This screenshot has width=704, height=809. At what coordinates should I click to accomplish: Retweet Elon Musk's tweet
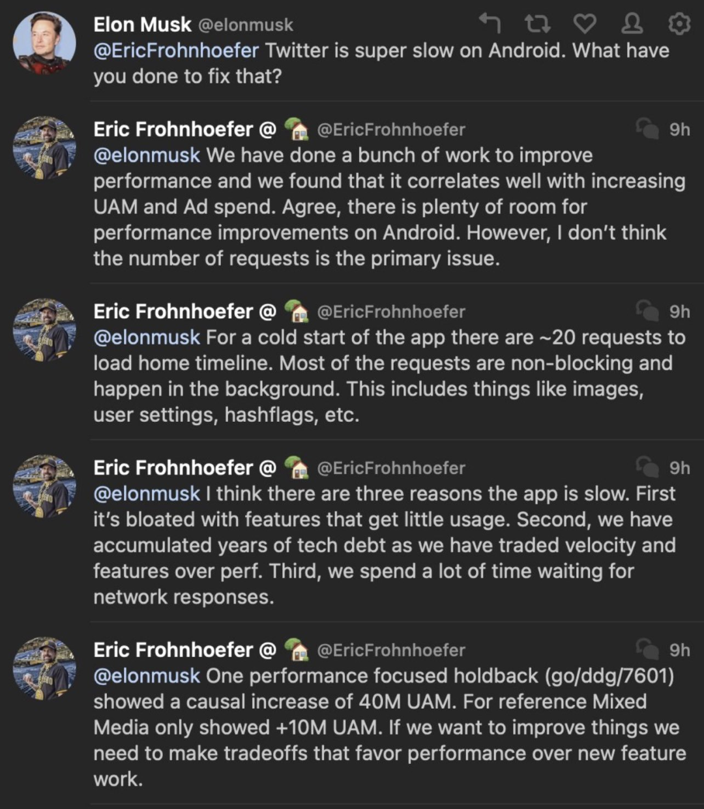coord(538,24)
